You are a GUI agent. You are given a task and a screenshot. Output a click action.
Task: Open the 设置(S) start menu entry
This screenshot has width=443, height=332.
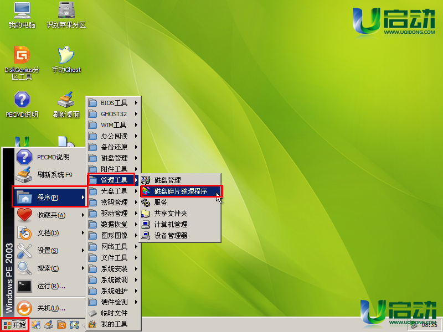tap(50, 251)
